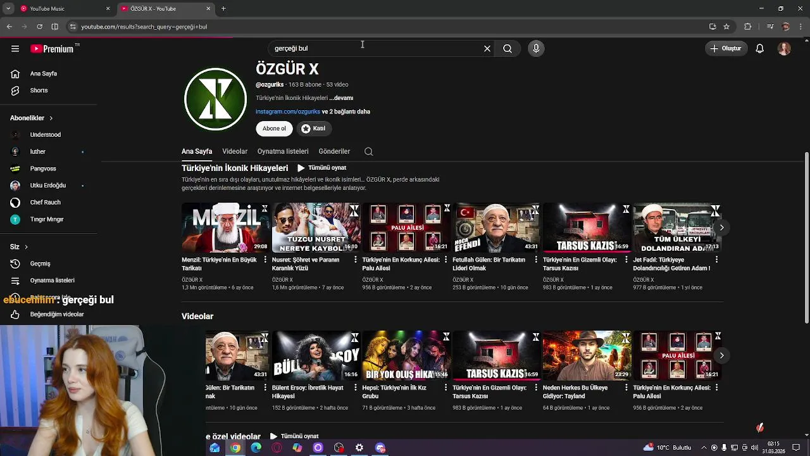Start voice search with microphone icon
Image resolution: width=810 pixels, height=456 pixels.
536,49
